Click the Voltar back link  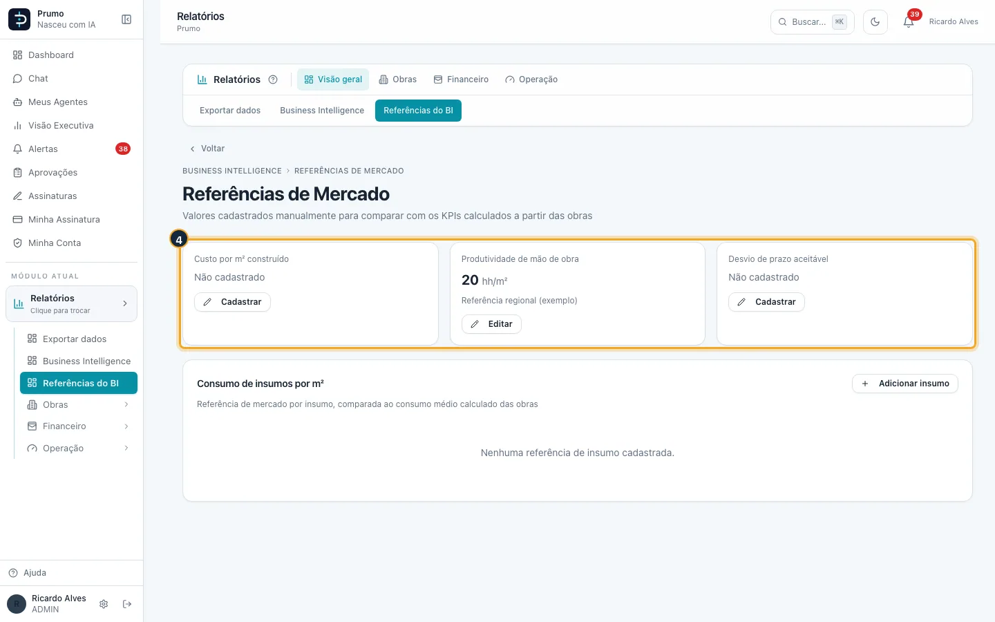[207, 149]
